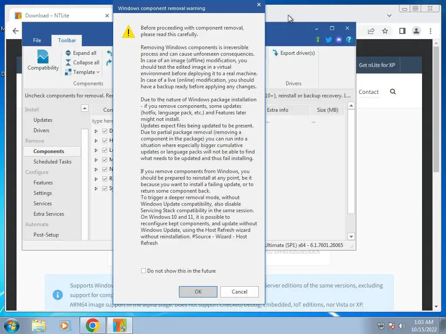This screenshot has height=334, width=446.
Task: Click Export driver(s) button
Action: tap(294, 53)
